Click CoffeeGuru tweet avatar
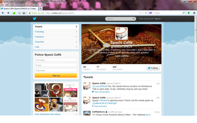197x123 pixels. pos(87,113)
